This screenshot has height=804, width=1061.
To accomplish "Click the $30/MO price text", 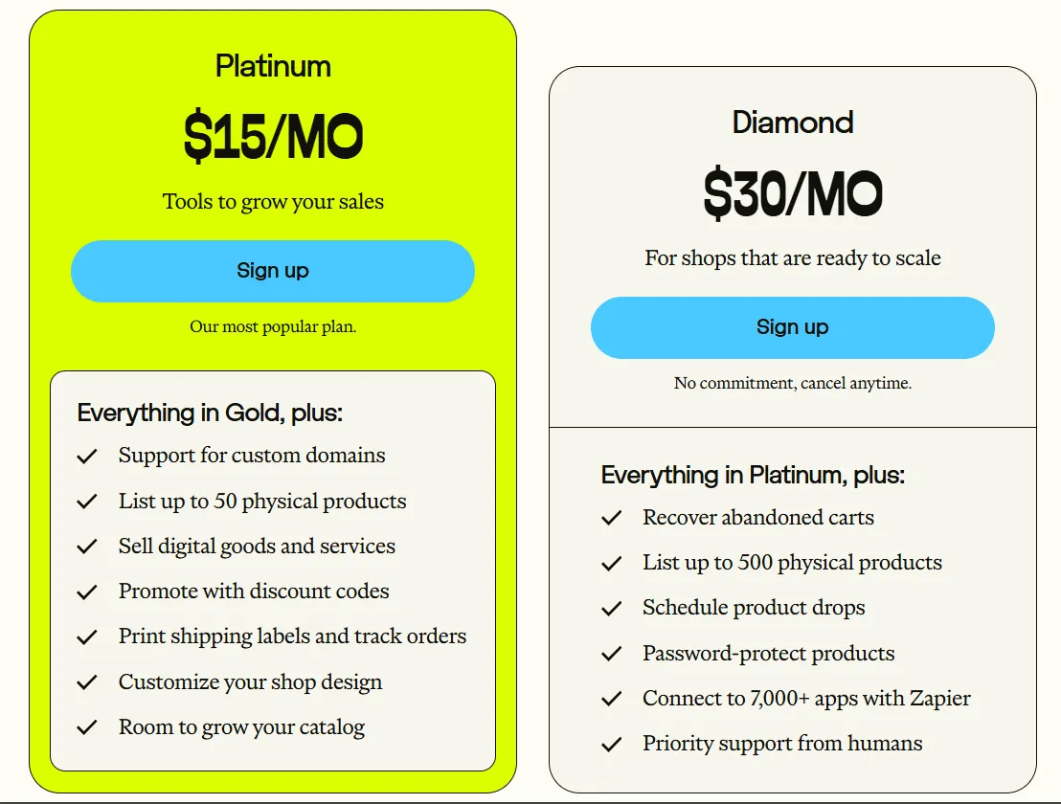I will pyautogui.click(x=792, y=193).
